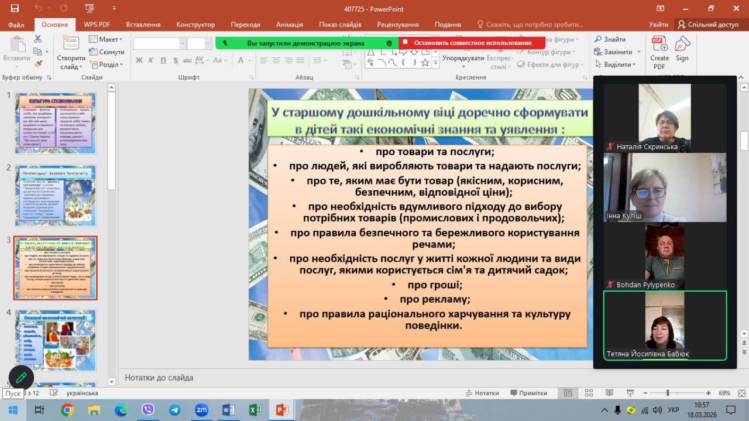This screenshot has width=749, height=421.
Task: Open Slide Sorter view in status bar
Action: point(588,393)
